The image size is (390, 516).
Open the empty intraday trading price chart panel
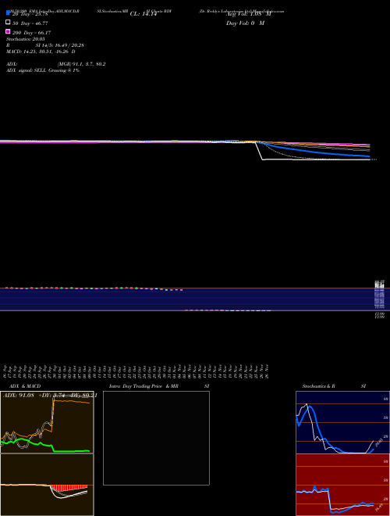(156, 438)
